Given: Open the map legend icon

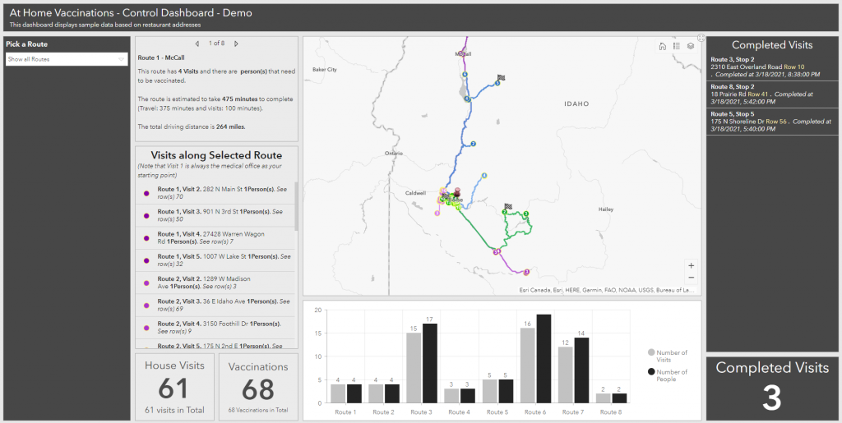Looking at the screenshot, I should click(x=677, y=46).
